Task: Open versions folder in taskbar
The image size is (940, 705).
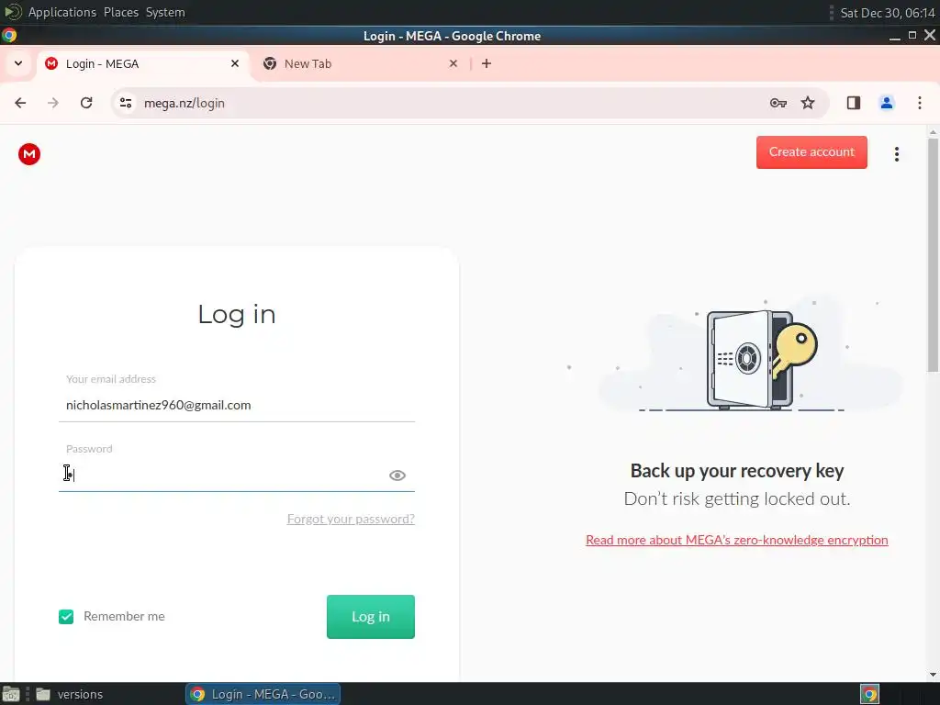Action: click(70, 694)
